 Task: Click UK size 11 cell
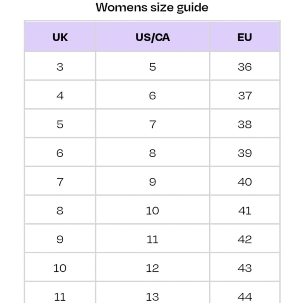[60, 293]
